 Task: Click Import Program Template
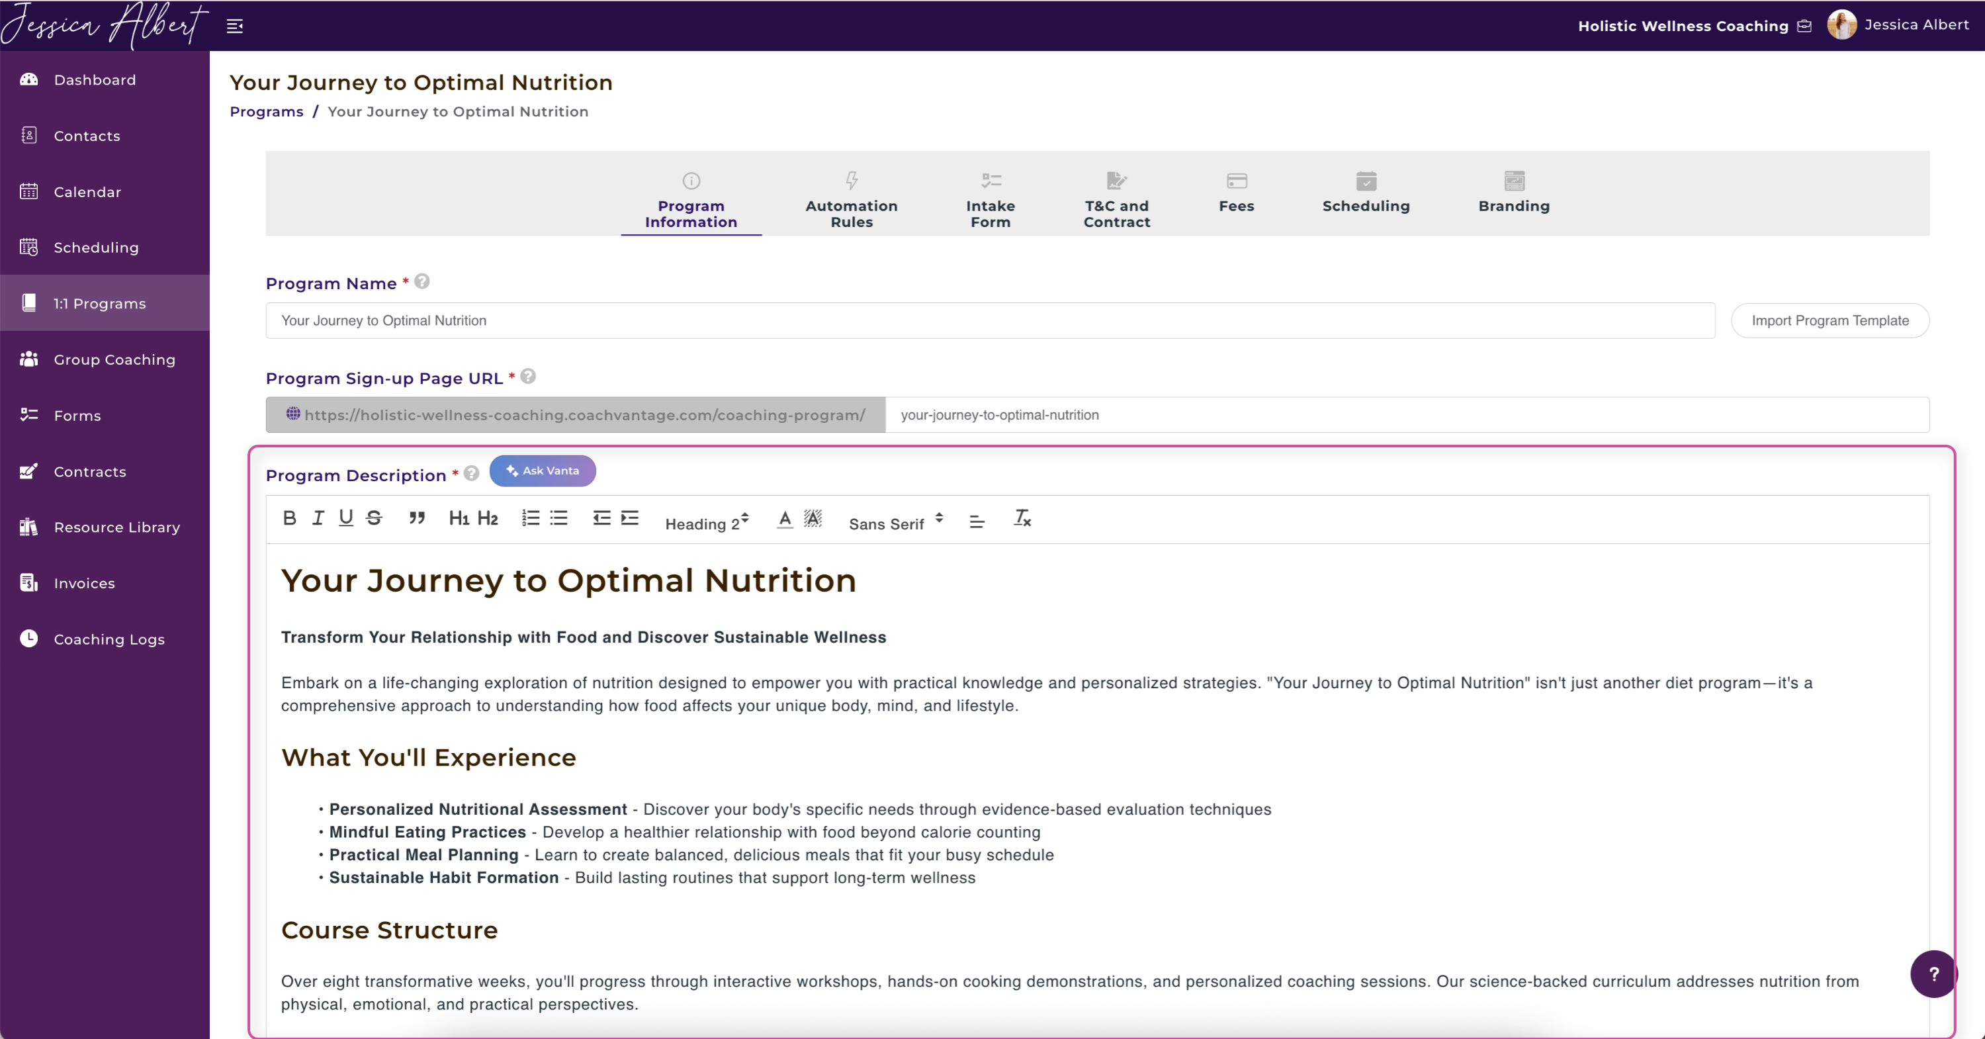pos(1830,321)
